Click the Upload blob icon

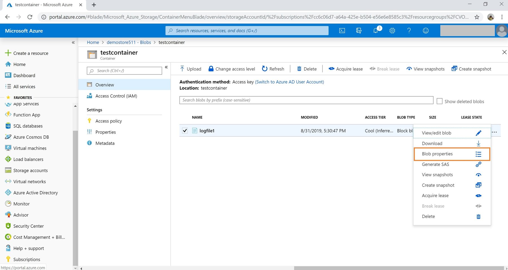182,68
